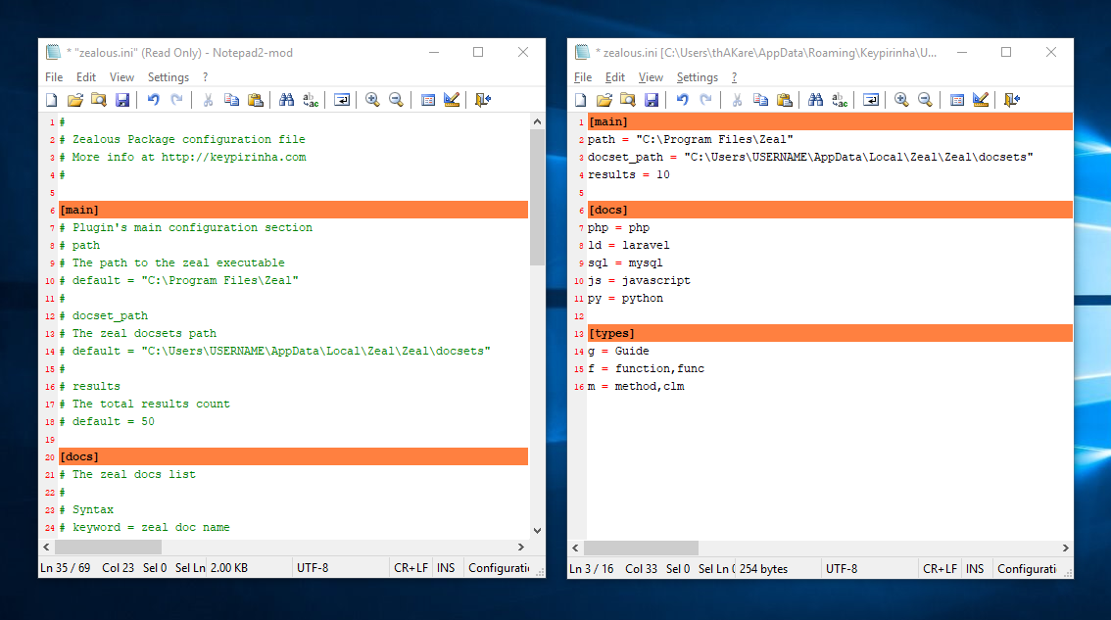The width and height of the screenshot is (1111, 620).
Task: Paste icon in right zealous.ini window
Action: [785, 100]
